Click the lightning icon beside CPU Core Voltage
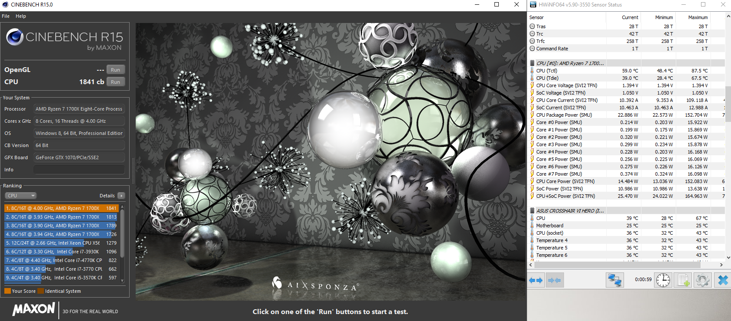This screenshot has height=321, width=731. pyautogui.click(x=532, y=85)
